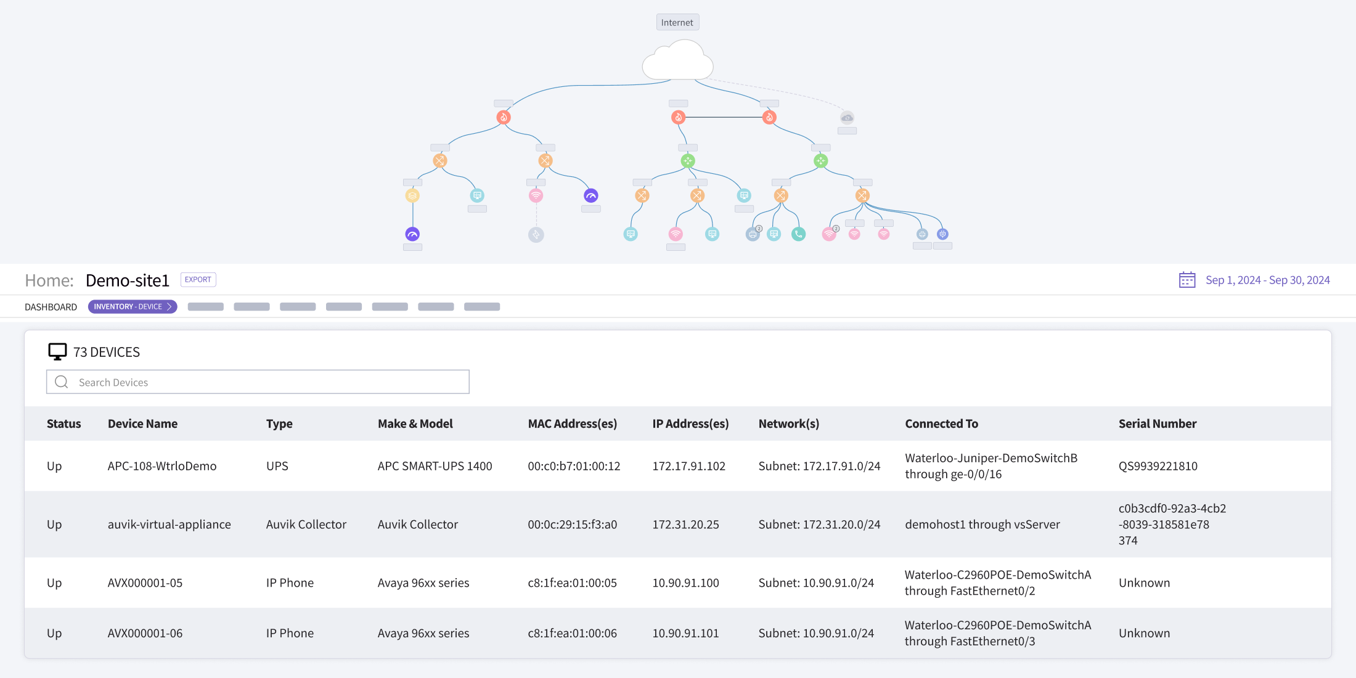This screenshot has height=678, width=1356.
Task: Select the printer node with badge 2
Action: [x=753, y=234]
